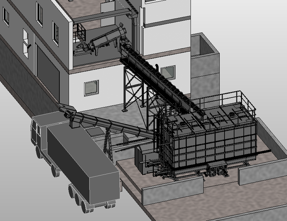Click the window on the lower white wall
Viewport: 287px width, 221px height.
[x=91, y=88]
